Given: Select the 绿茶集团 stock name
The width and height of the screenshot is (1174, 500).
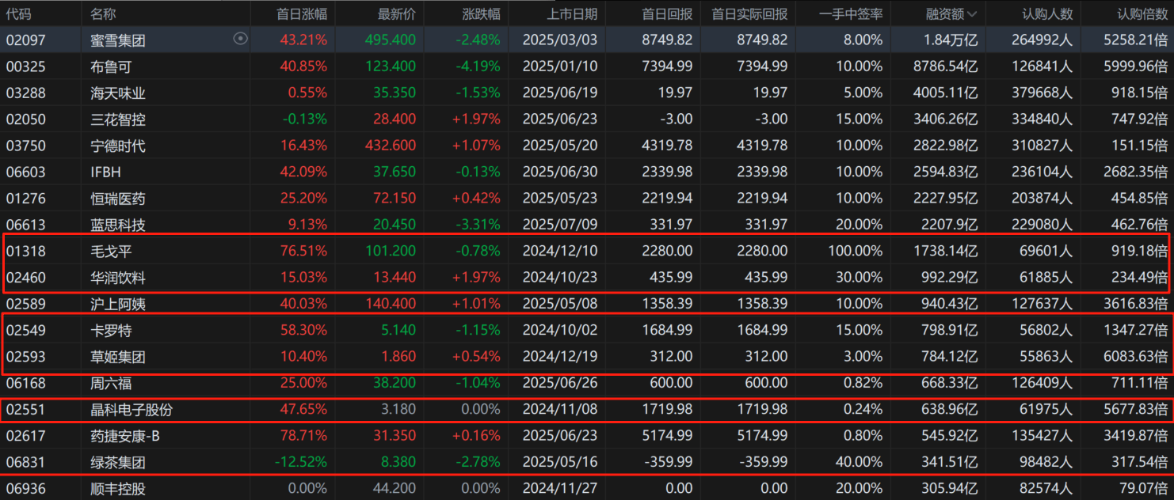Looking at the screenshot, I should click(x=117, y=462).
